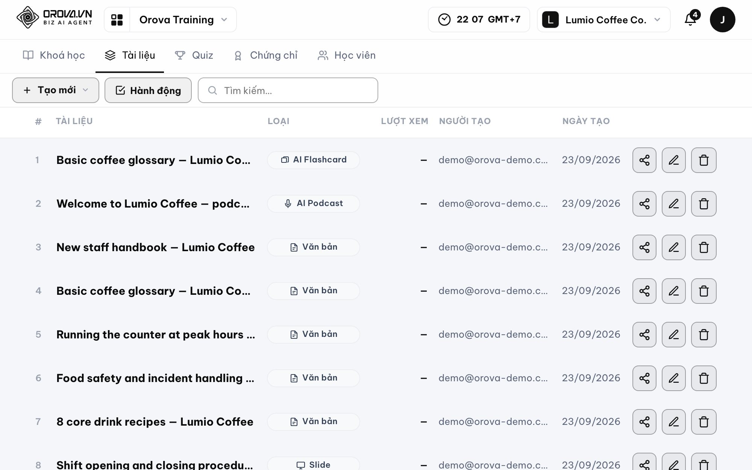752x470 pixels.
Task: Share the Running the counter at peak hours document
Action: tap(644, 335)
